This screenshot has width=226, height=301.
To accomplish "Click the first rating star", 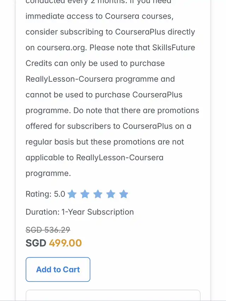I will click(72, 194).
